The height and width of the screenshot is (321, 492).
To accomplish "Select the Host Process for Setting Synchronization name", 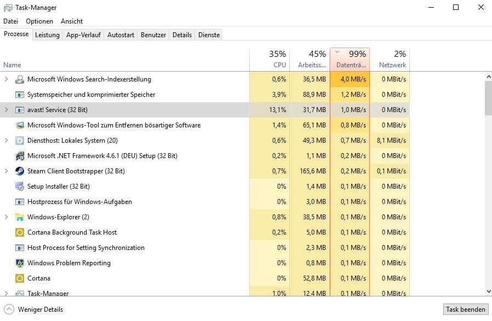I will click(86, 248).
